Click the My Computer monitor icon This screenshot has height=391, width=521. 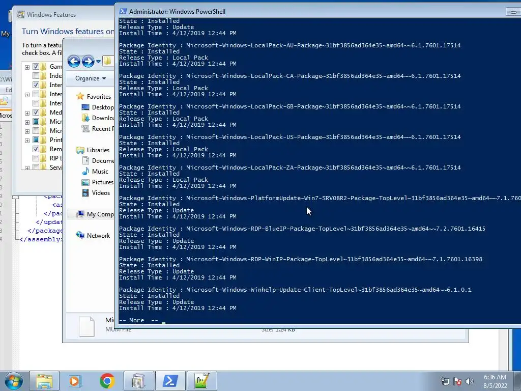(80, 214)
